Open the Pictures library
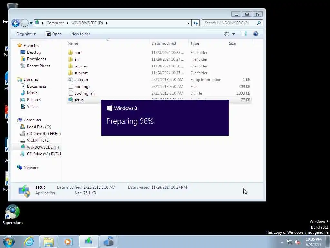This screenshot has height=248, width=330. tap(34, 99)
